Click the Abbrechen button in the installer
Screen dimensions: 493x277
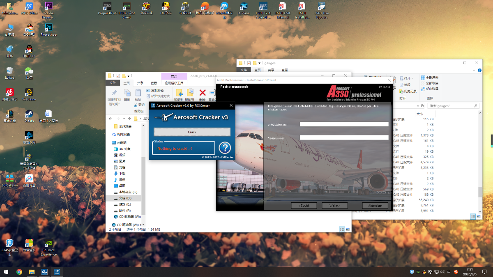[x=375, y=206]
